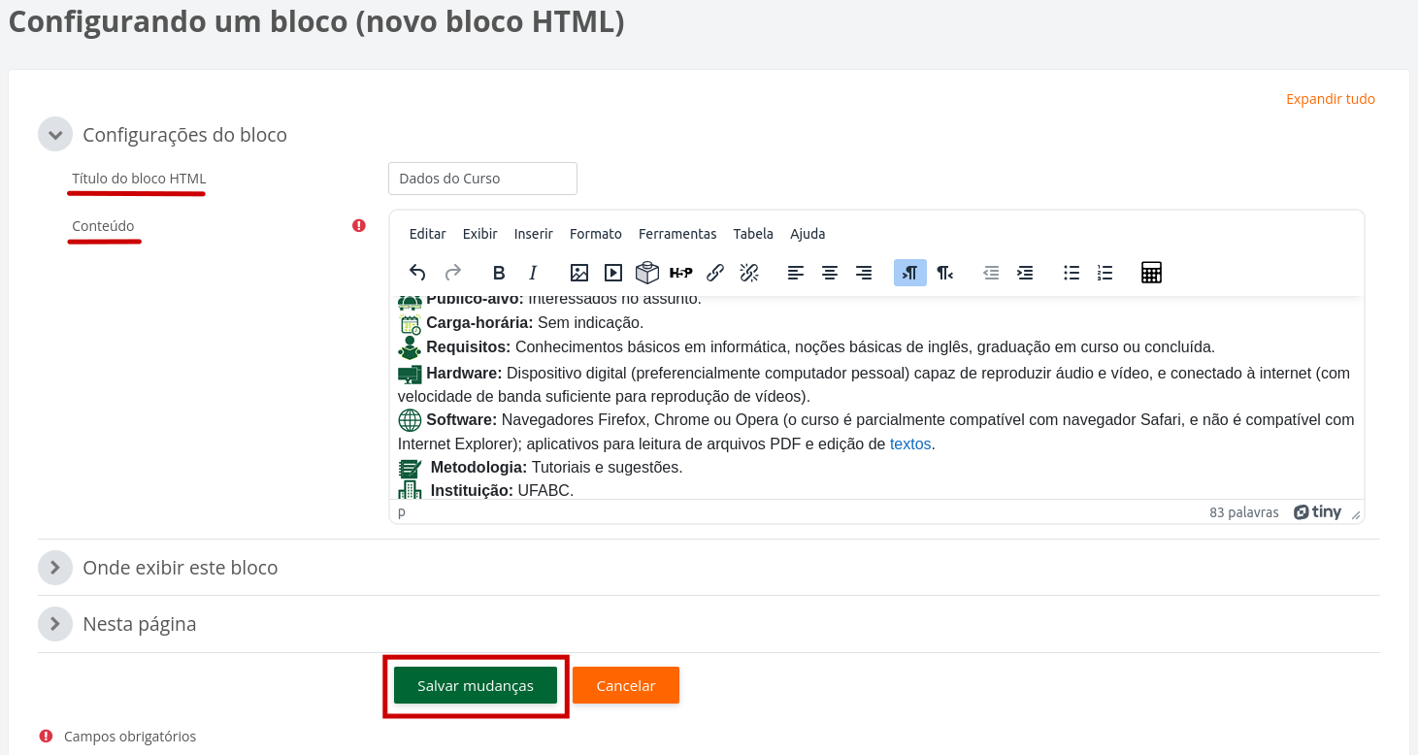The width and height of the screenshot is (1418, 755).
Task: Toggle right-to-left text direction
Action: pyautogui.click(x=943, y=273)
